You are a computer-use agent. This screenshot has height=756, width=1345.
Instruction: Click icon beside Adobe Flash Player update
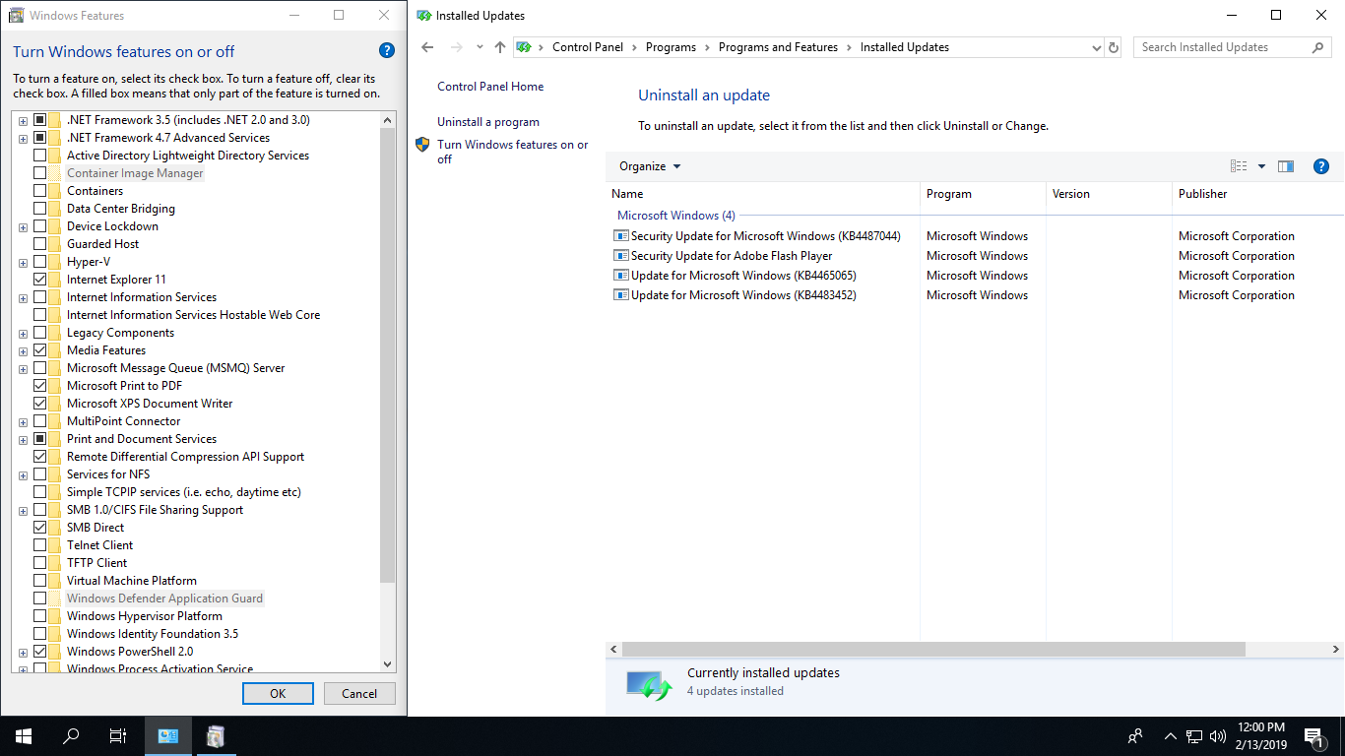pyautogui.click(x=620, y=256)
